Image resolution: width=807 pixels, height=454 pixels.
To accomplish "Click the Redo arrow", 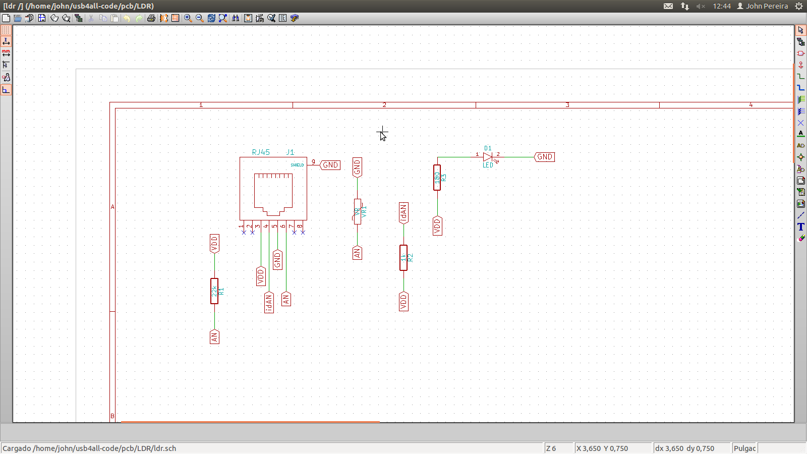I will 139,18.
